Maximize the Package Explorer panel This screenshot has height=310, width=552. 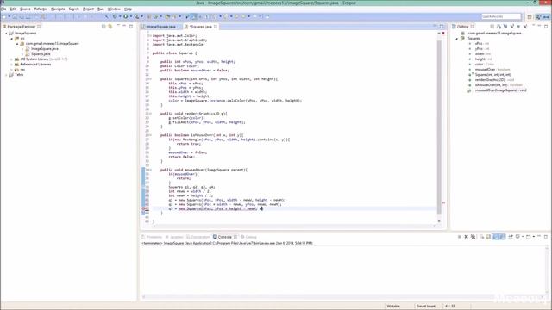[x=131, y=27]
